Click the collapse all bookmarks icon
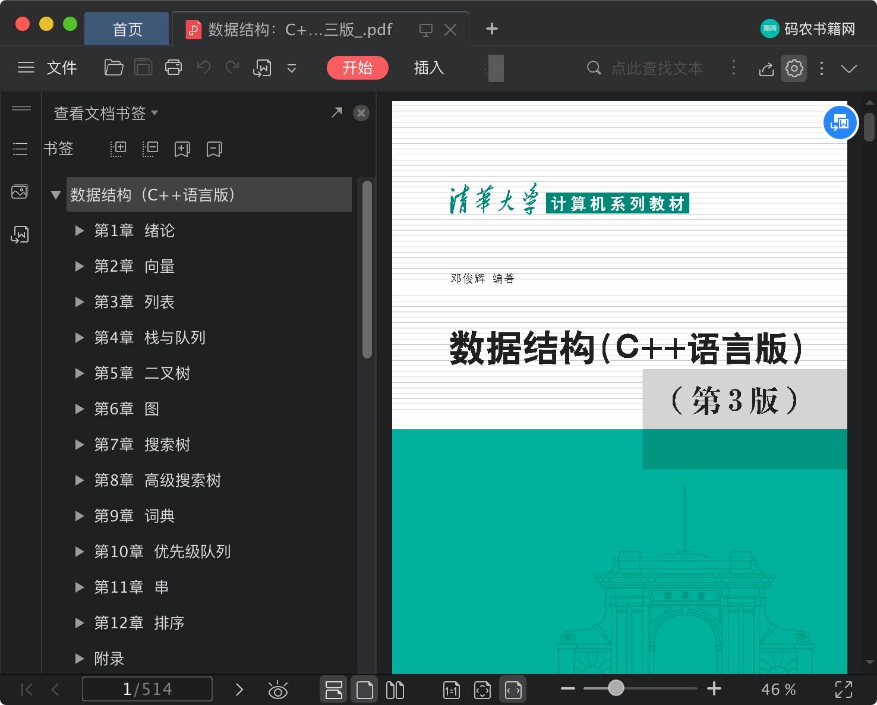The image size is (877, 705). tap(150, 149)
